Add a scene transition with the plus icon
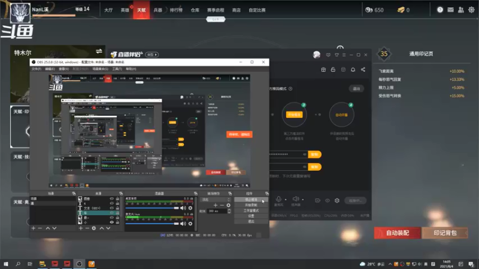 tap(216, 205)
